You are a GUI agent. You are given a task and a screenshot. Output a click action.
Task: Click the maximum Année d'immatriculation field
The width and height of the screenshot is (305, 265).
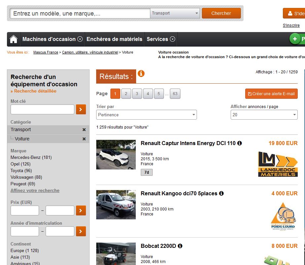(x=60, y=231)
